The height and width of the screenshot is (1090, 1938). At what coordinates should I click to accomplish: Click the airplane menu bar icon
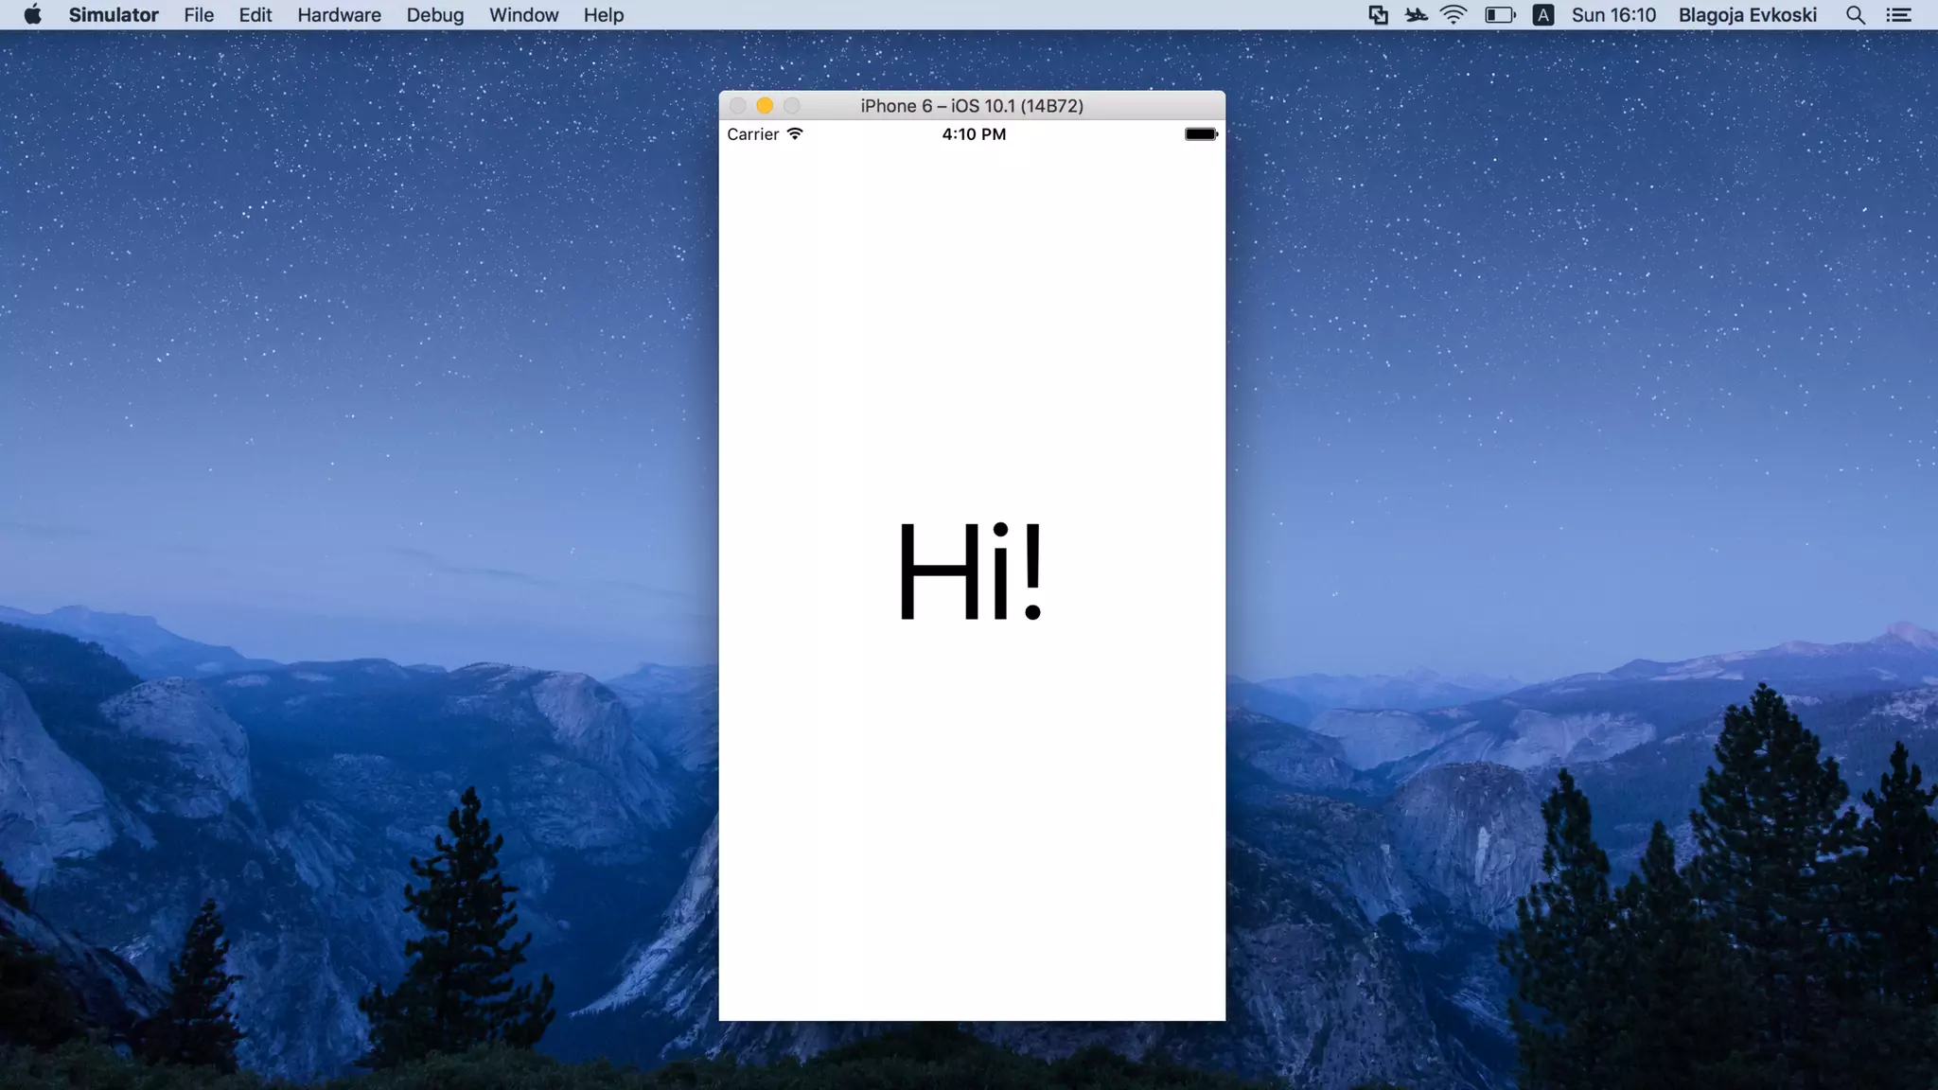click(x=1416, y=15)
